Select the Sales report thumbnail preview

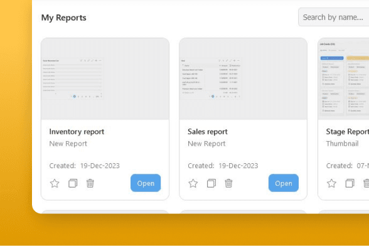coord(243,79)
